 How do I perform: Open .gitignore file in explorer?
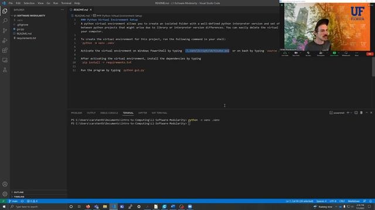tap(22, 24)
